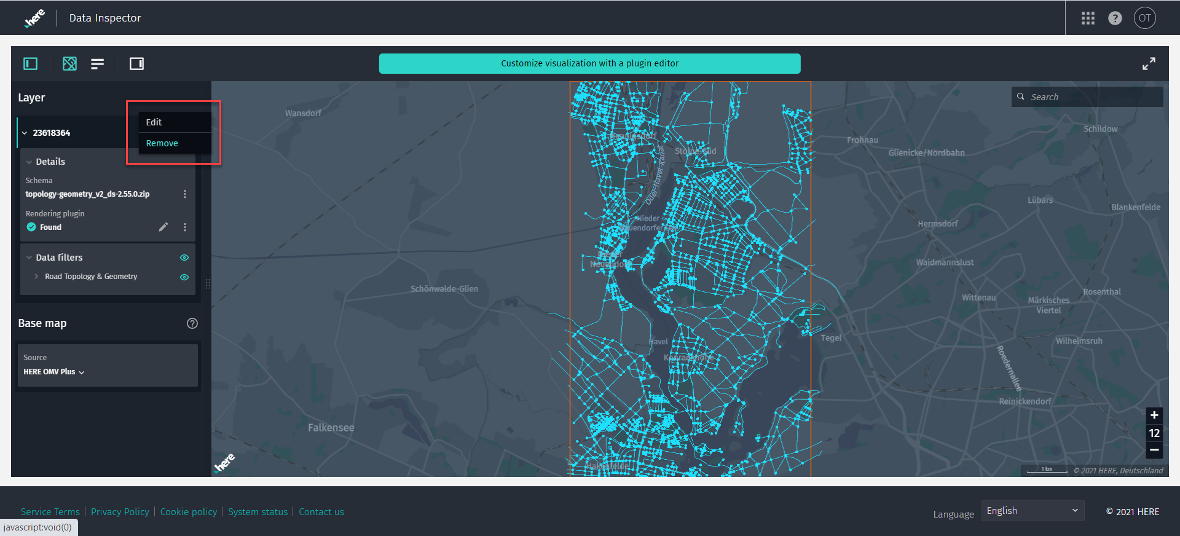Open the help question mark icon

coord(1115,18)
